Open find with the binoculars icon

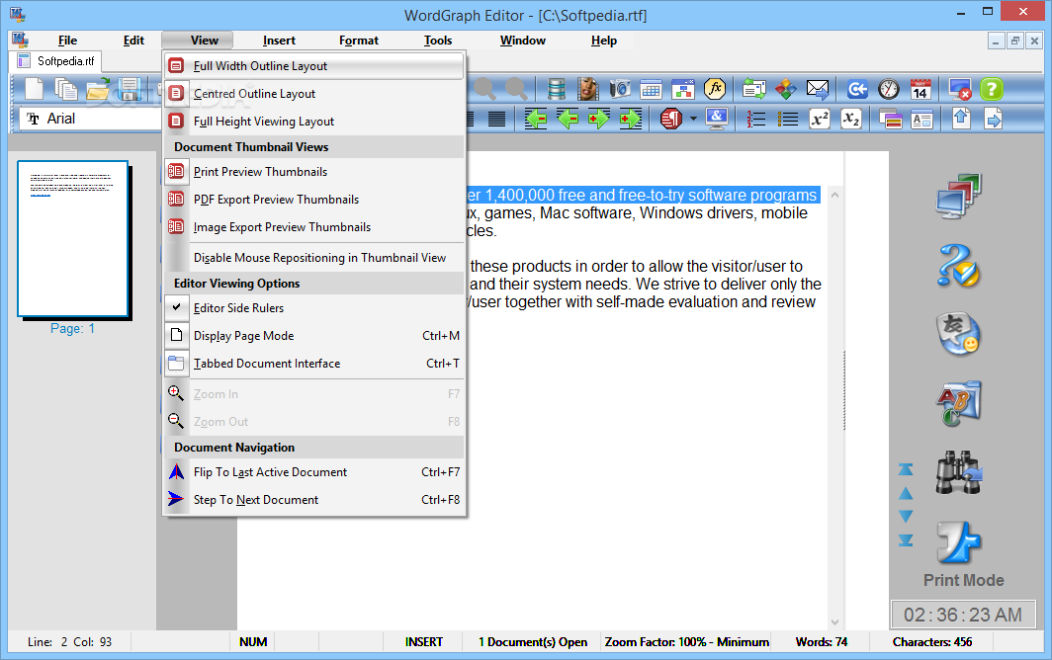tap(959, 473)
